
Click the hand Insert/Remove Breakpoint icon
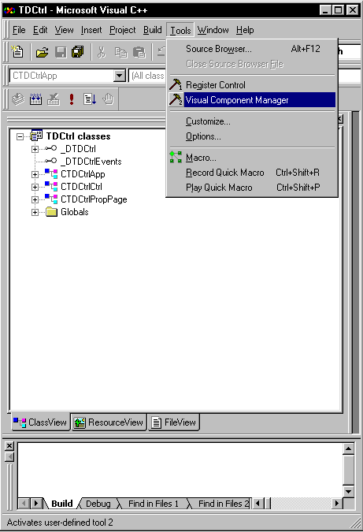(x=108, y=99)
